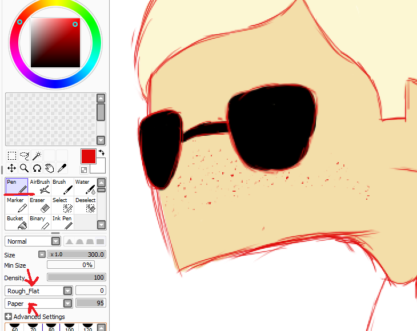The image size is (417, 331).
Task: Select the rectangular Selection tool
Action: [11, 156]
